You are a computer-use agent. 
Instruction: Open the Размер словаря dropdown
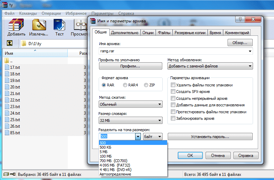pos(131,120)
